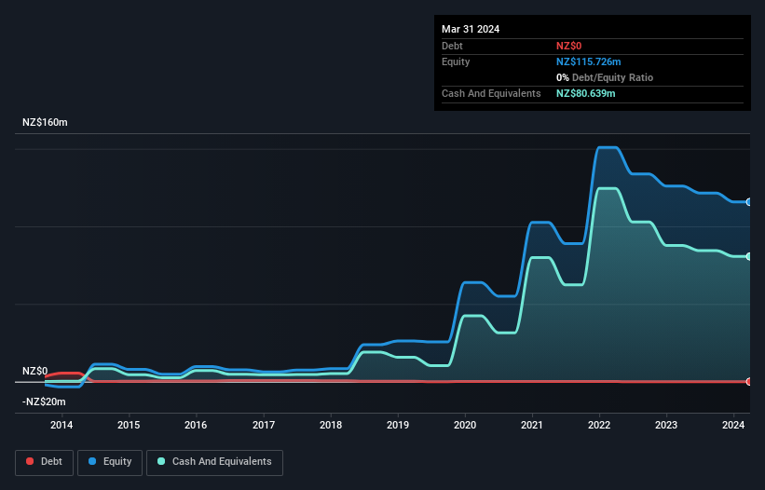765x490 pixels.
Task: Select the 2018 x-axis label
Action: (331, 425)
